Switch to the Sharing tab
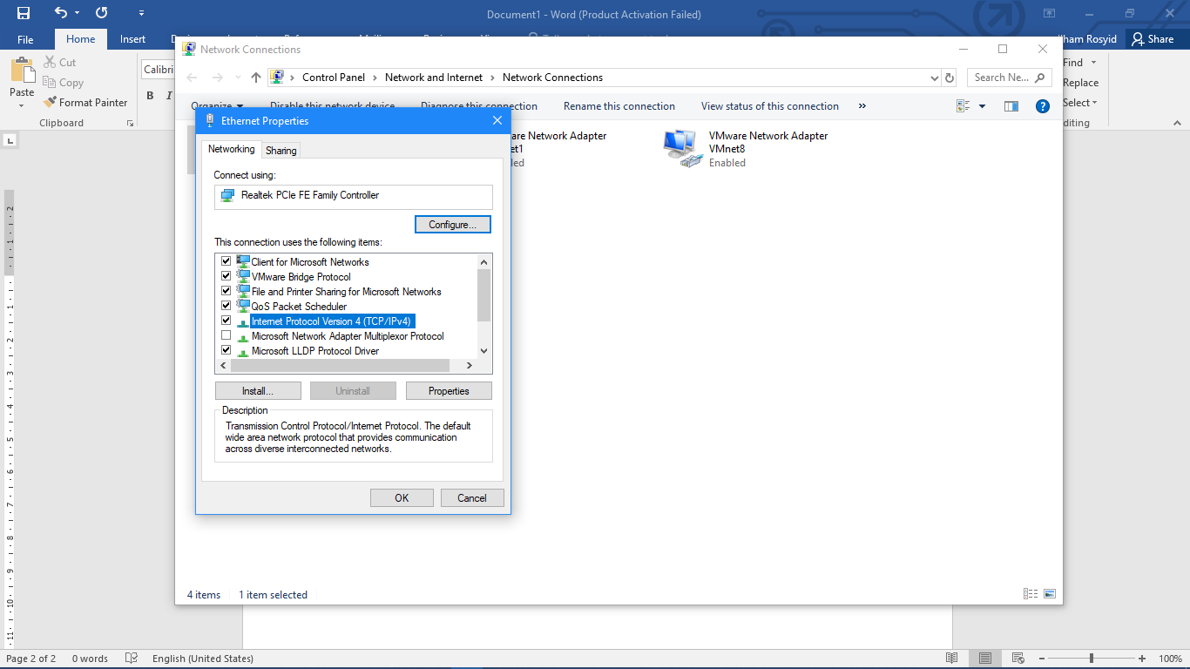The width and height of the screenshot is (1190, 669). (x=281, y=151)
